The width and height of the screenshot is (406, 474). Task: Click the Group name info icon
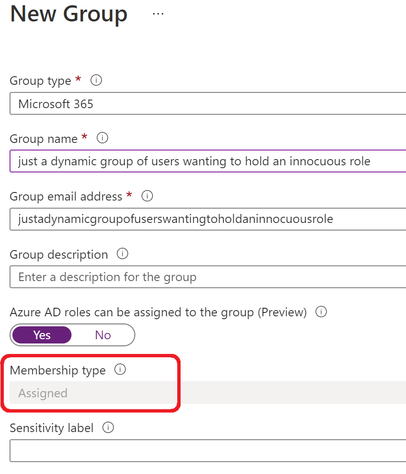[102, 138]
